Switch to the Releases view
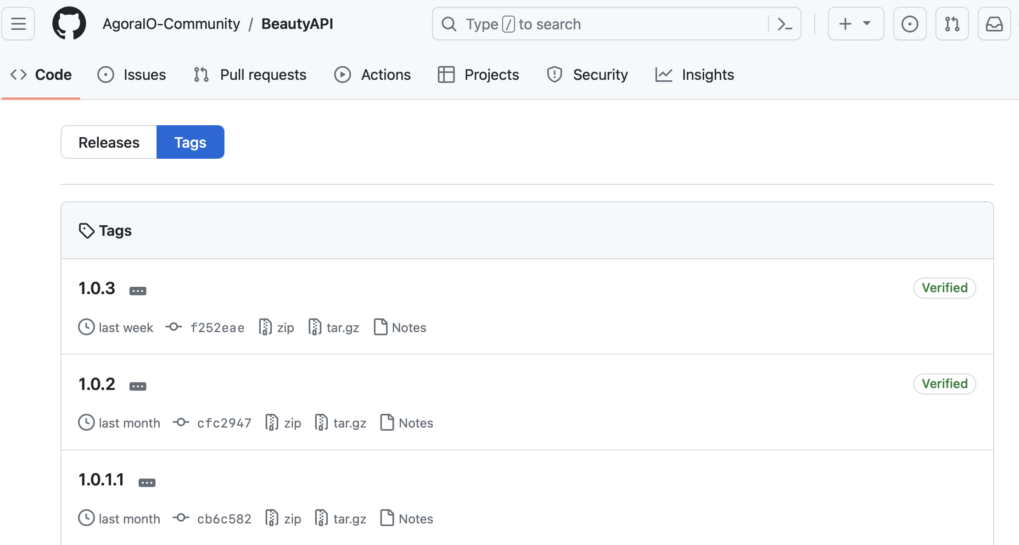Image resolution: width=1019 pixels, height=545 pixels. click(109, 142)
